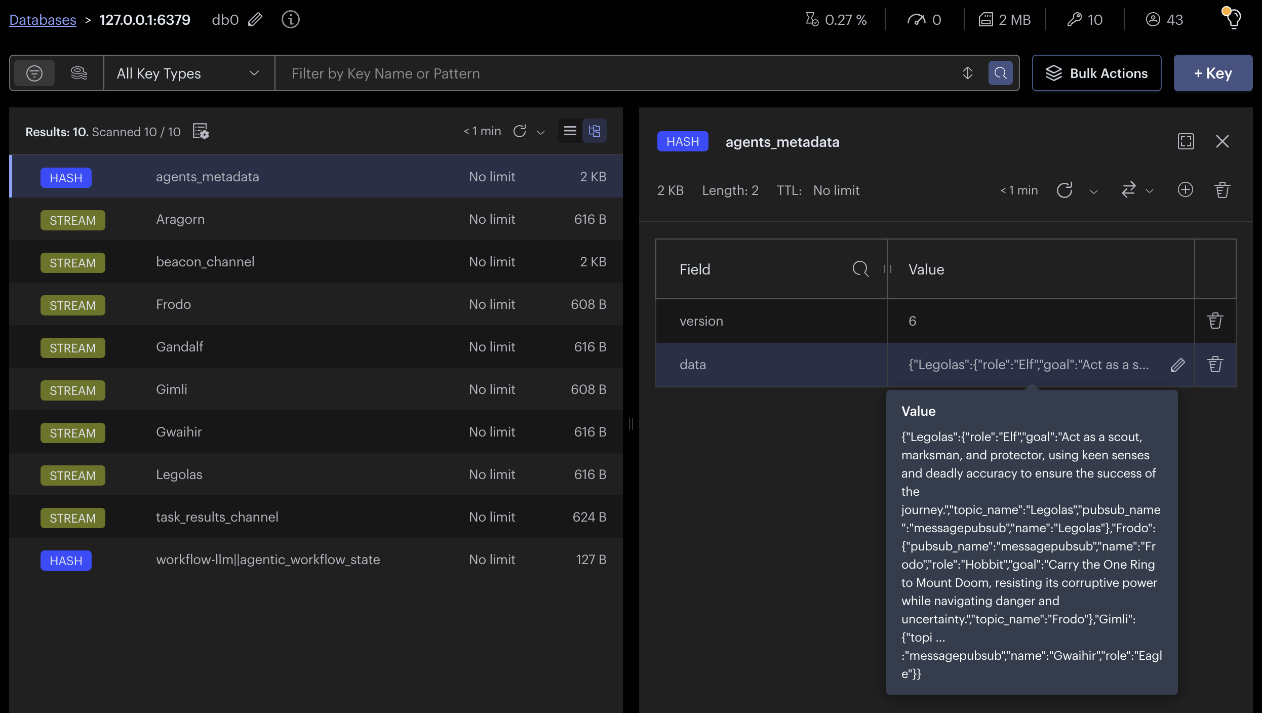Image resolution: width=1262 pixels, height=713 pixels.
Task: Delete the version field row
Action: (1215, 321)
